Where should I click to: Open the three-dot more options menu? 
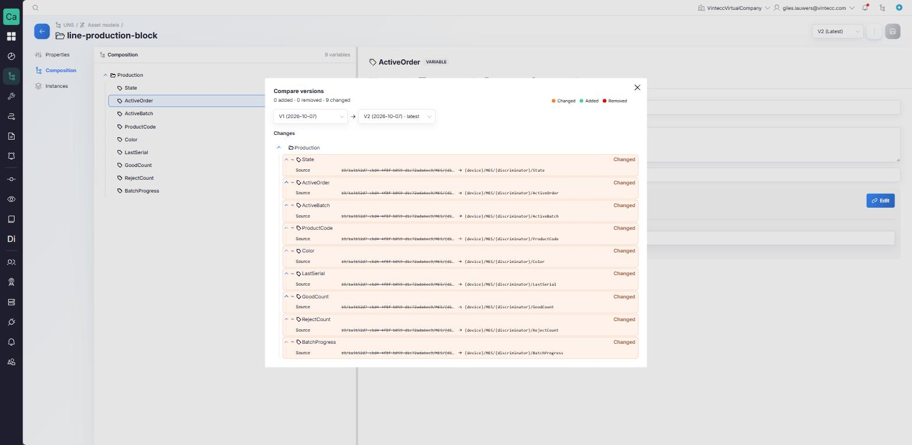(874, 31)
